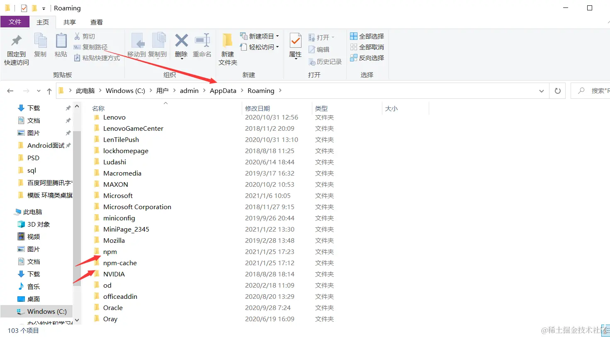Expand chevron after AppData in breadcrumb
This screenshot has width=610, height=337.
coord(242,90)
